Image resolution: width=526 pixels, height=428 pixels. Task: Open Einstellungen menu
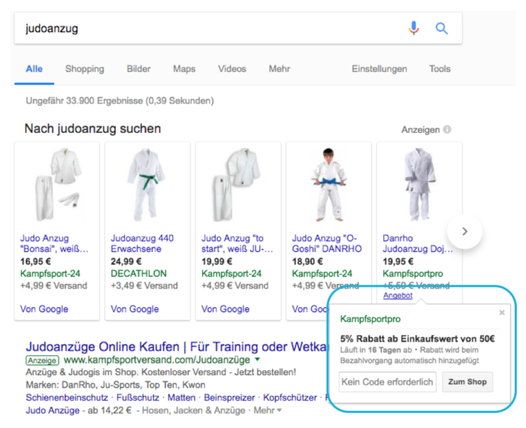[x=379, y=69]
